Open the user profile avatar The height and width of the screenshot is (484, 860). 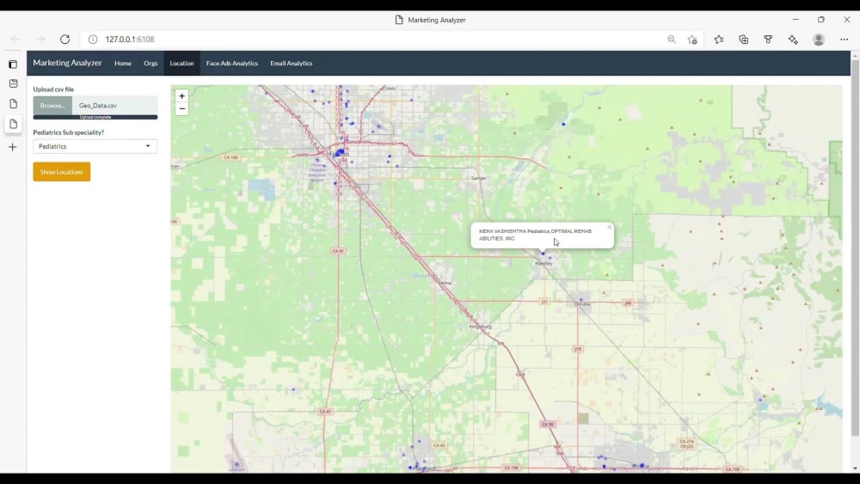pyautogui.click(x=819, y=40)
